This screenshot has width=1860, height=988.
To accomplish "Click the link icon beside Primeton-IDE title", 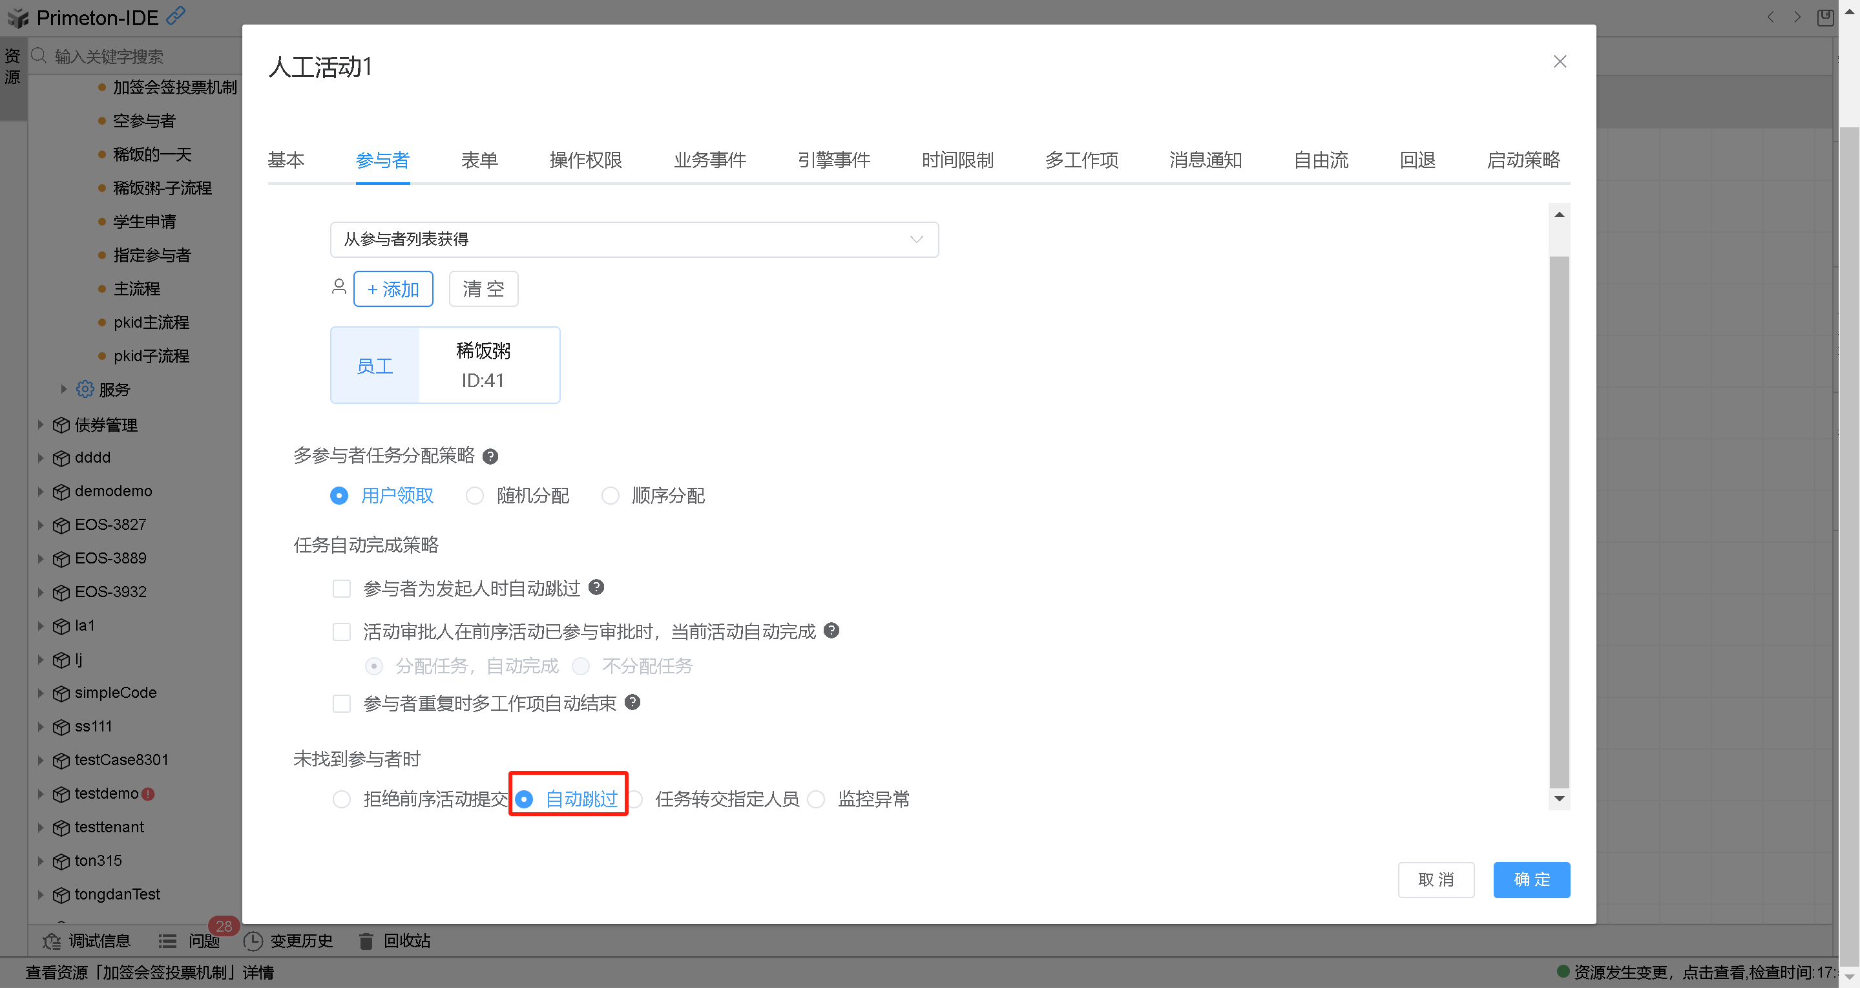I will coord(176,15).
